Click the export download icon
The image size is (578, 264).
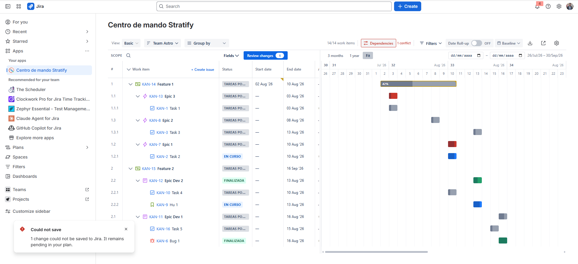click(x=530, y=43)
